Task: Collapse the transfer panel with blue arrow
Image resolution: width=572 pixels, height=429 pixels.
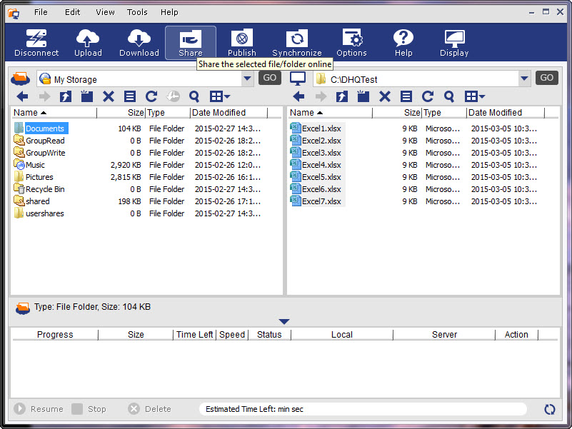Action: point(284,322)
